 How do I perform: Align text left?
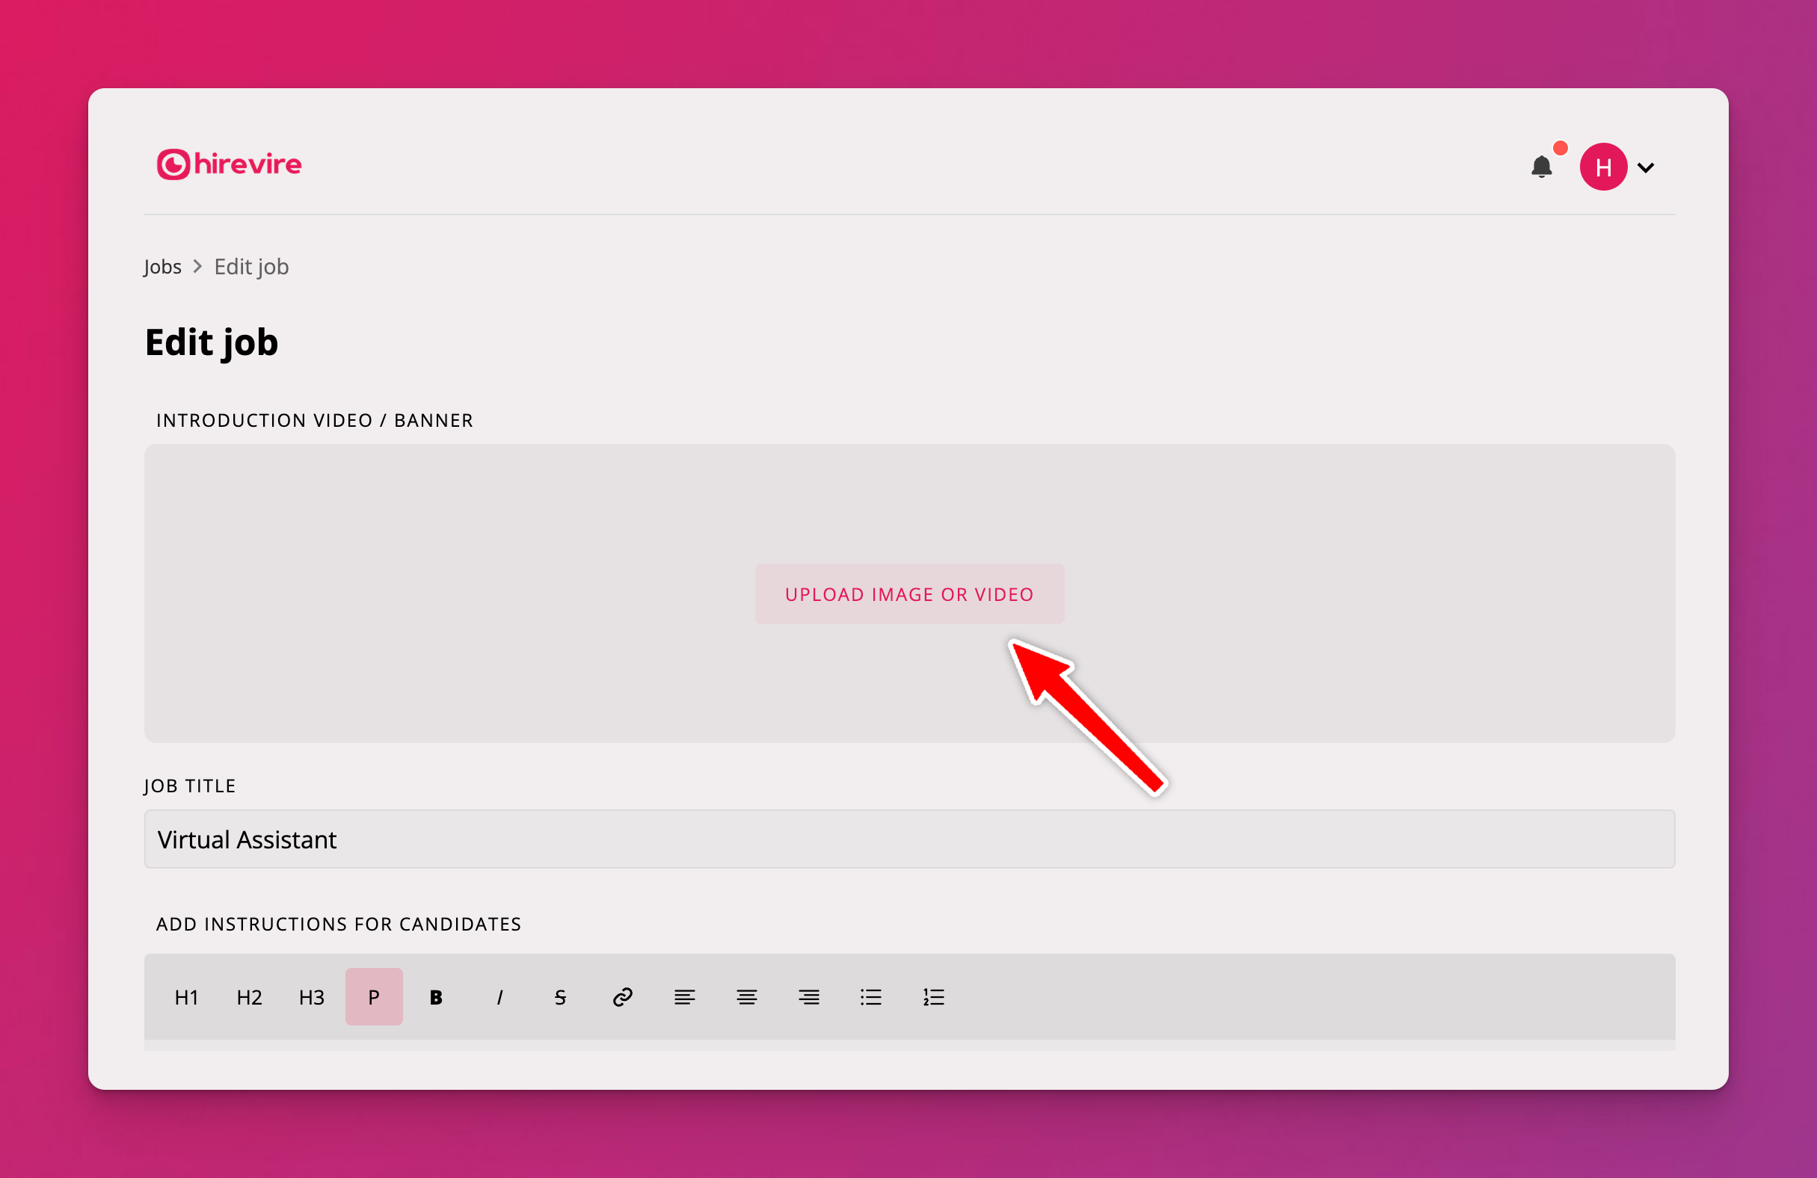pos(685,996)
